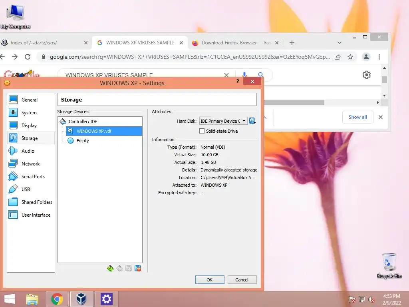Image resolution: width=409 pixels, height=307 pixels.
Task: Close the Download Firefox Browser tab
Action: pyautogui.click(x=277, y=42)
